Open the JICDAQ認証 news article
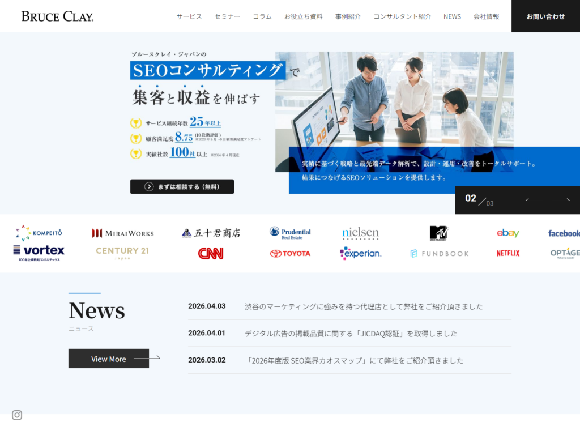Image resolution: width=580 pixels, height=435 pixels. (x=351, y=334)
